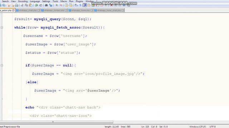229x128 pixels.
Task: Click the Copy toolbar icon
Action: pyautogui.click(x=26, y=5)
